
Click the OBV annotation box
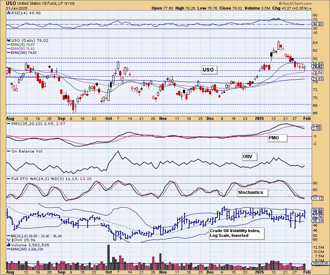point(249,157)
